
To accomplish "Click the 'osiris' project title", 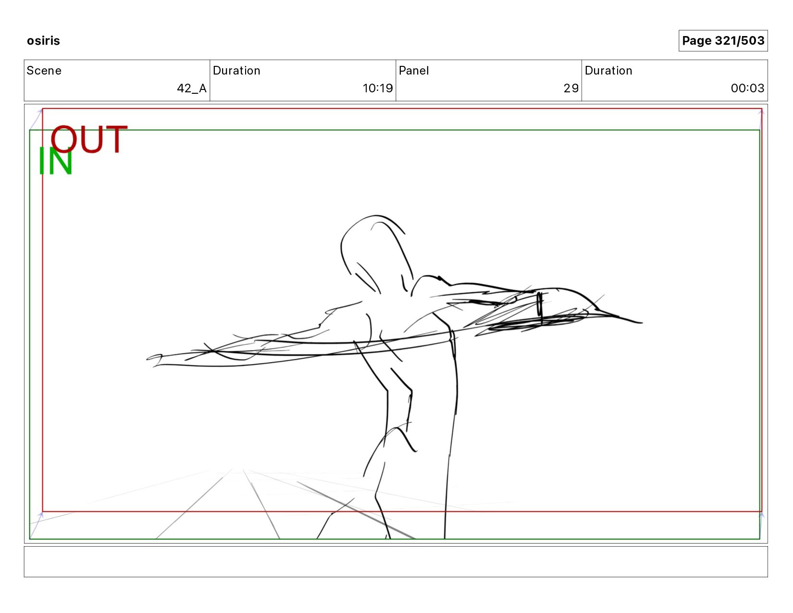I will 43,40.
